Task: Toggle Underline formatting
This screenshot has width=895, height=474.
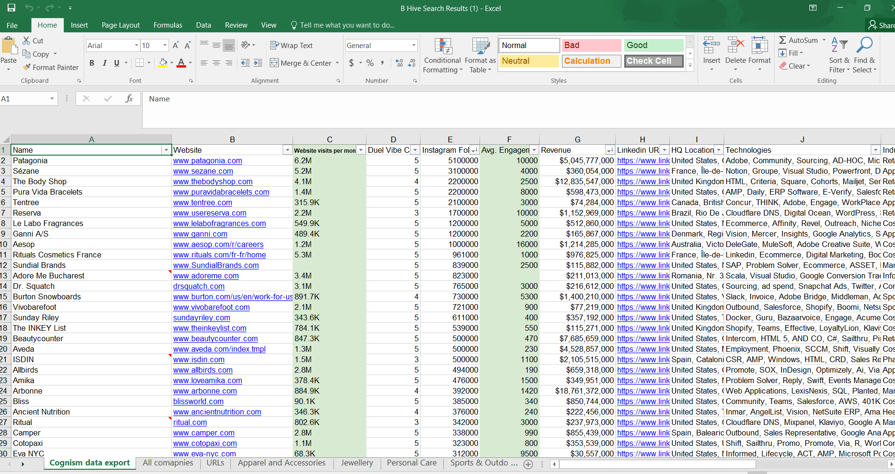Action: [x=117, y=63]
